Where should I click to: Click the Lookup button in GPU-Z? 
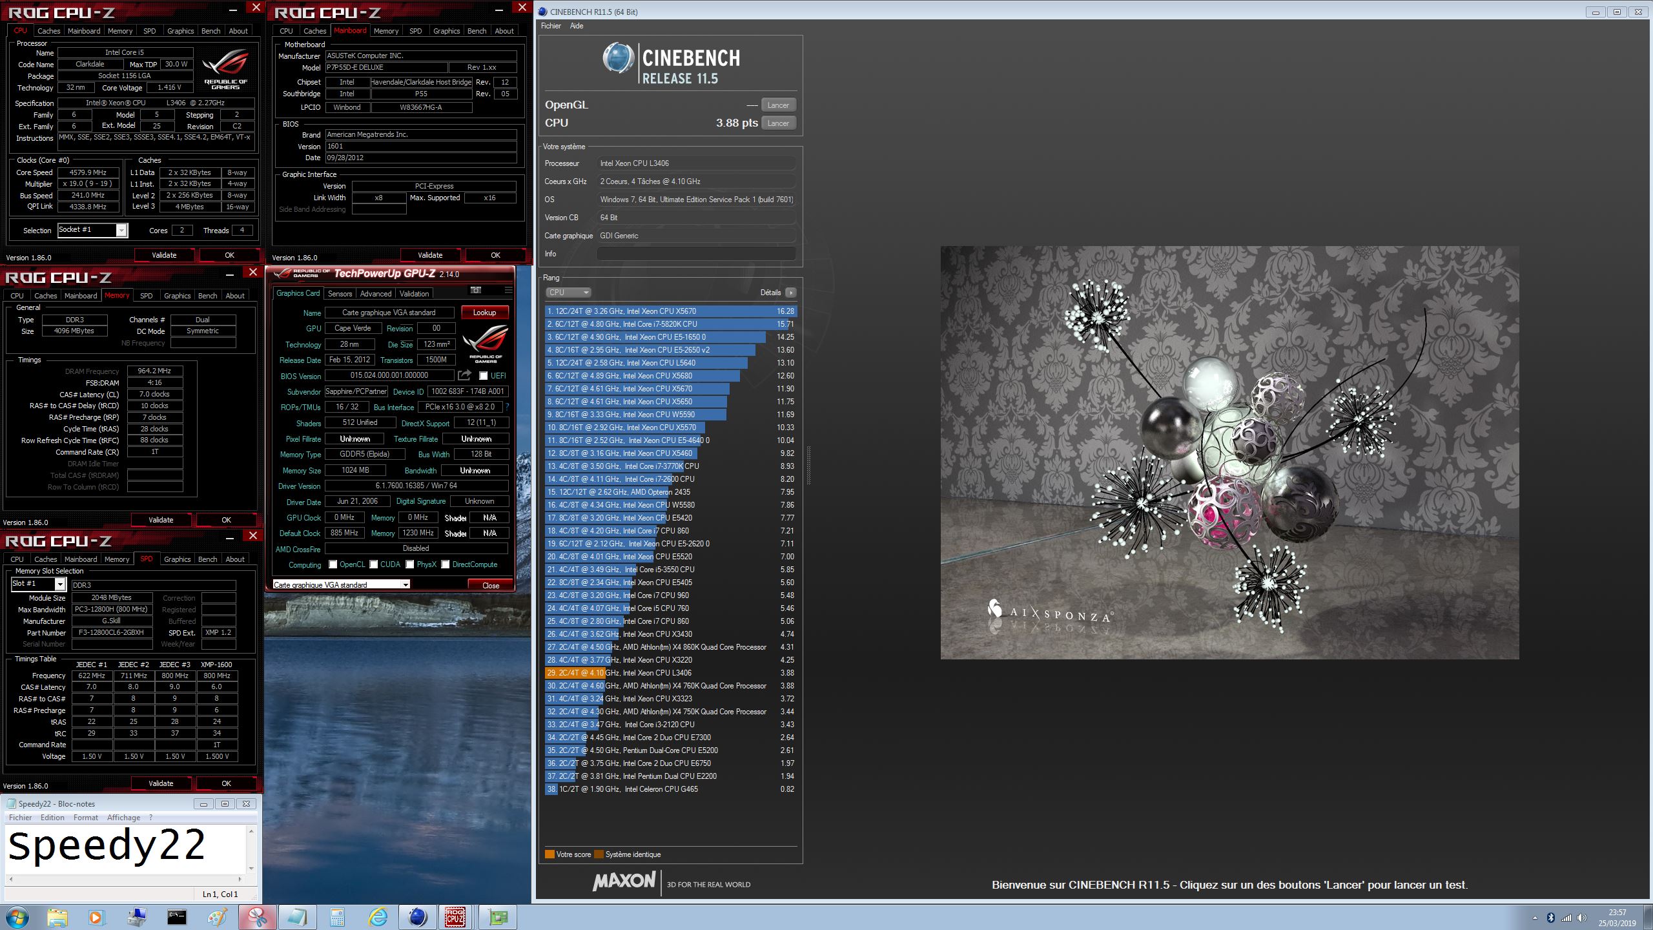pyautogui.click(x=484, y=313)
